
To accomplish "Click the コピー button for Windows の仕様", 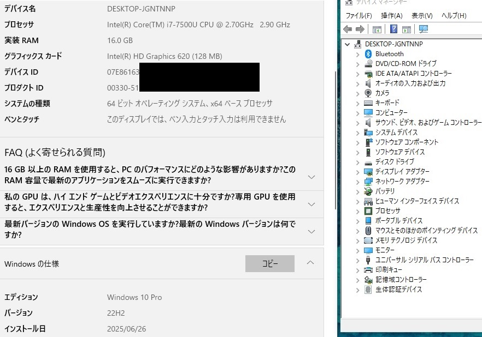I will (270, 264).
